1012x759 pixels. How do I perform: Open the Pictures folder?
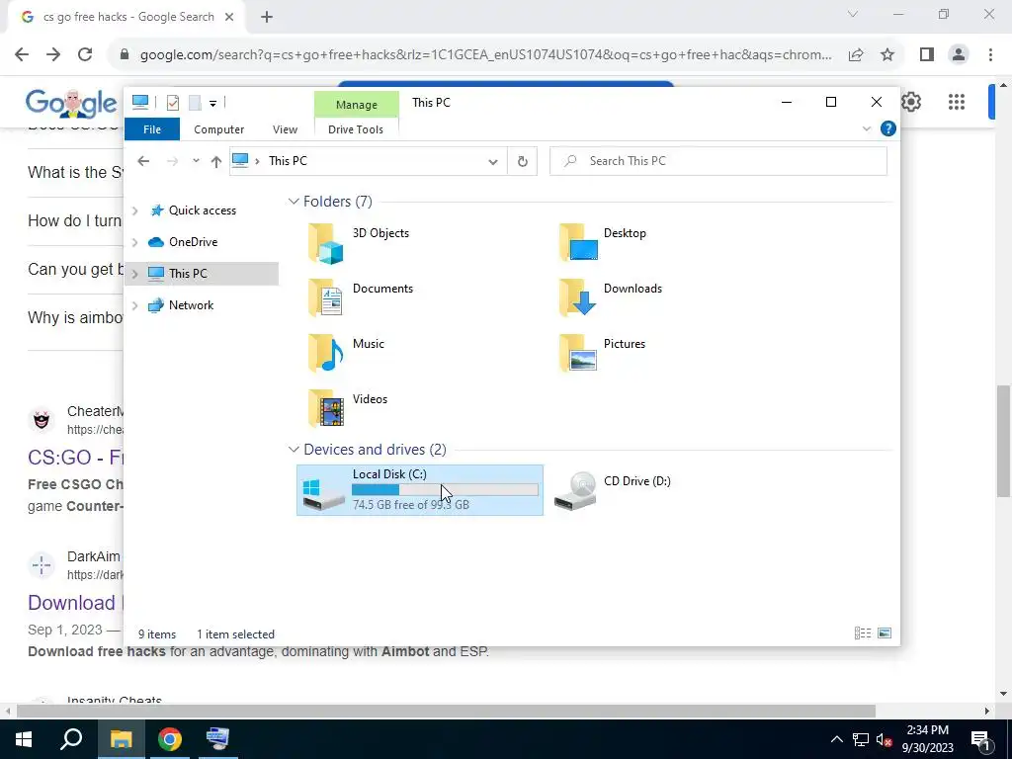click(x=603, y=355)
